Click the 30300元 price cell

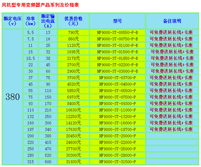73,155
